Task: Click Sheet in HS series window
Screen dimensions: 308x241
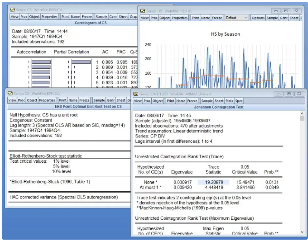Action: coord(294,18)
